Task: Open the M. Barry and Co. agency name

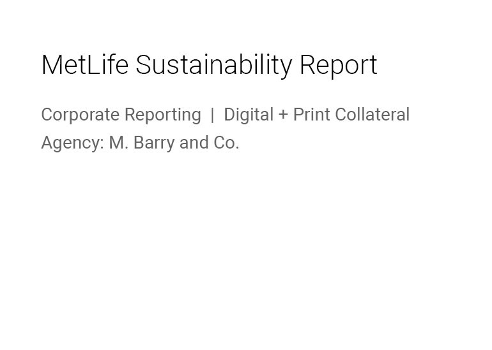Action: [174, 143]
